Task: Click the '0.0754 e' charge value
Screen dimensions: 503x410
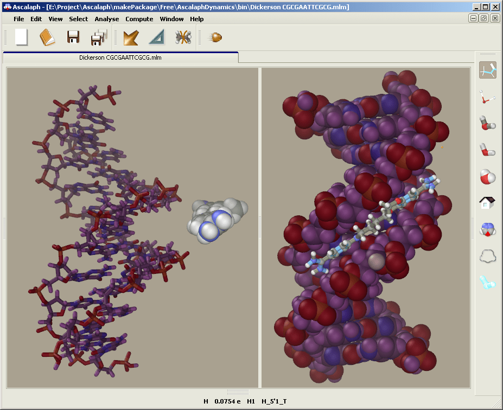Action: [x=227, y=401]
